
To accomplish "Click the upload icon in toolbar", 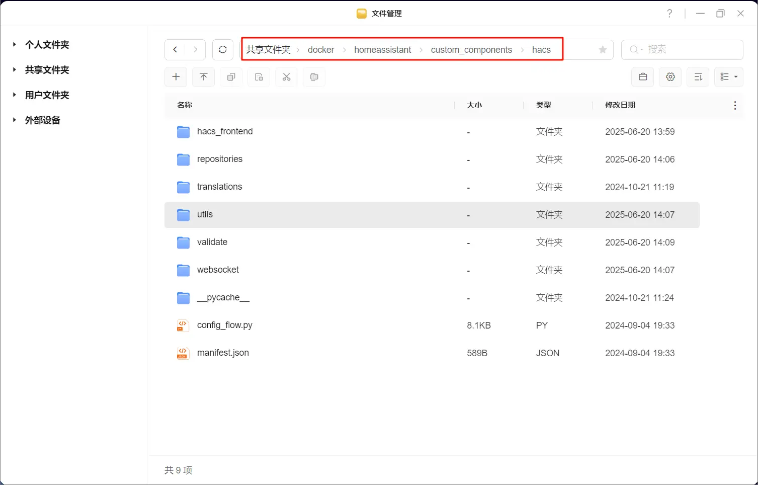I will tap(204, 77).
